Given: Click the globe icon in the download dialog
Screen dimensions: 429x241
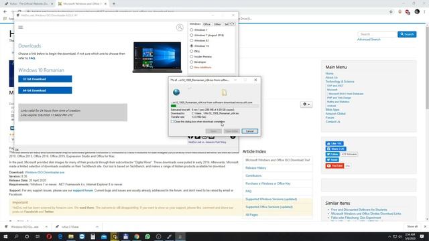Looking at the screenshot, I should (x=176, y=92).
